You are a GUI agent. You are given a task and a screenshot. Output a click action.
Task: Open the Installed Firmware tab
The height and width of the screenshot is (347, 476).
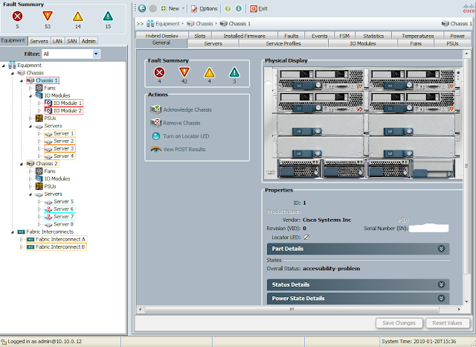point(245,36)
